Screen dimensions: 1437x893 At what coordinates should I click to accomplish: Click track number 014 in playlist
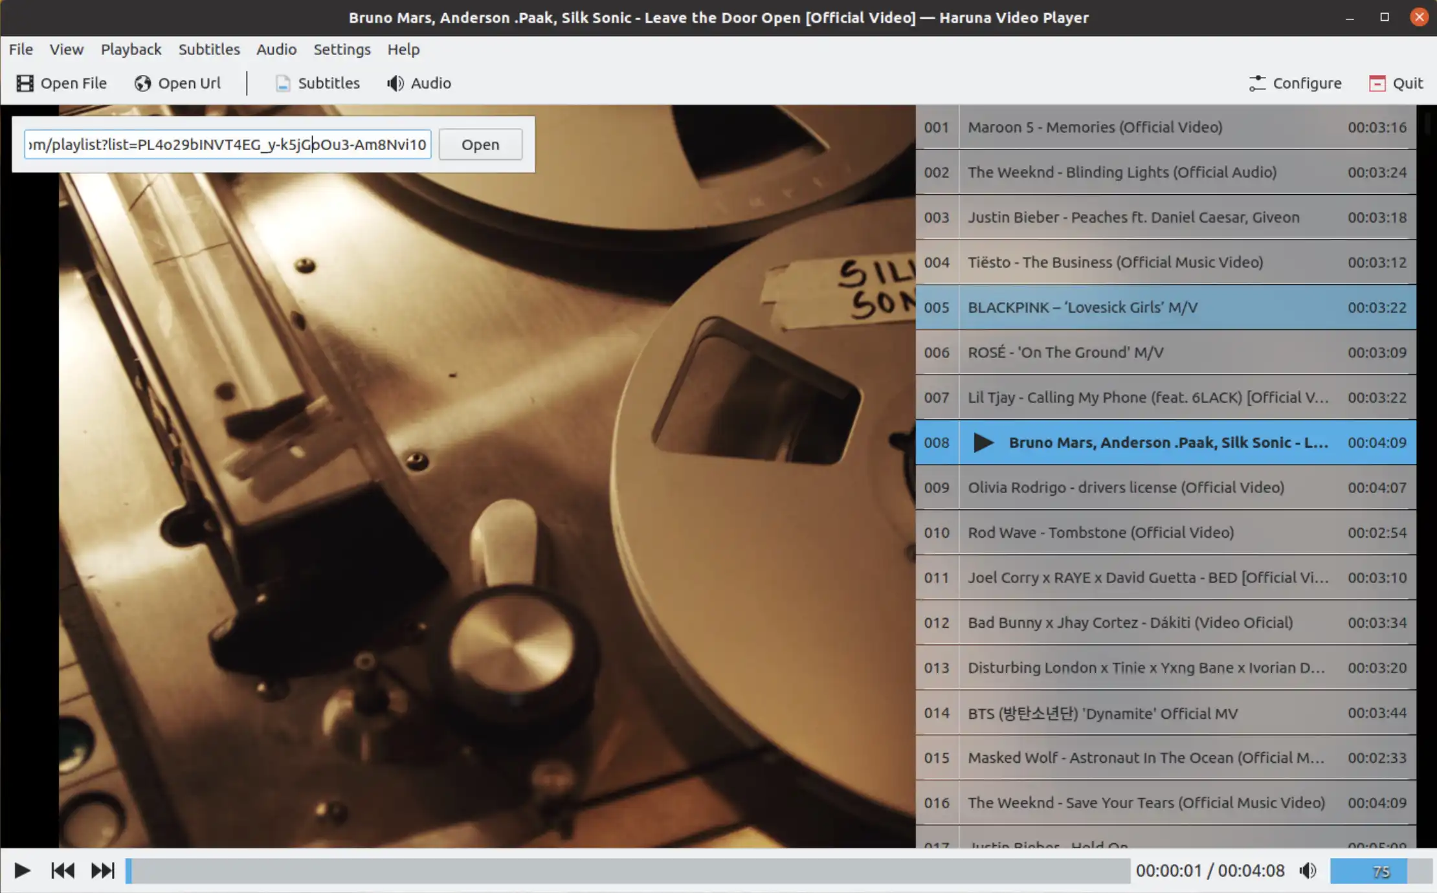click(937, 713)
